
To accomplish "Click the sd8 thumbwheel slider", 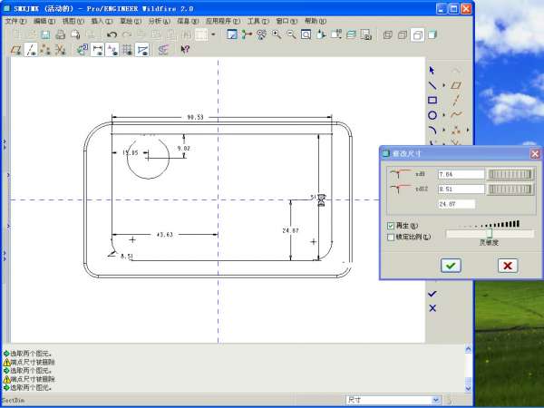I will pyautogui.click(x=510, y=174).
